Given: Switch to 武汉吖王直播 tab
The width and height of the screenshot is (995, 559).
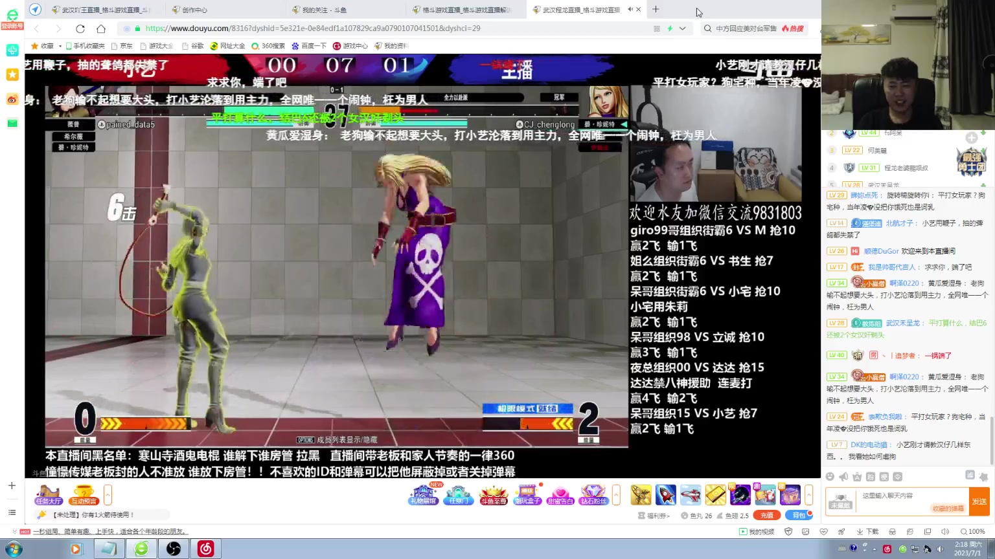Looking at the screenshot, I should 104,10.
